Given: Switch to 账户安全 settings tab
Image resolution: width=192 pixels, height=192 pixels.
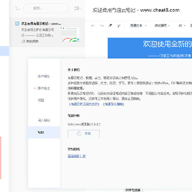Looking at the screenshot, I should tap(44, 89).
